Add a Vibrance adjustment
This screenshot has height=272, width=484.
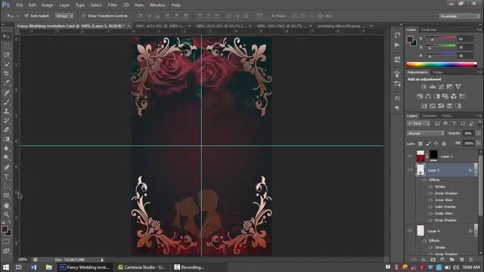click(x=458, y=87)
